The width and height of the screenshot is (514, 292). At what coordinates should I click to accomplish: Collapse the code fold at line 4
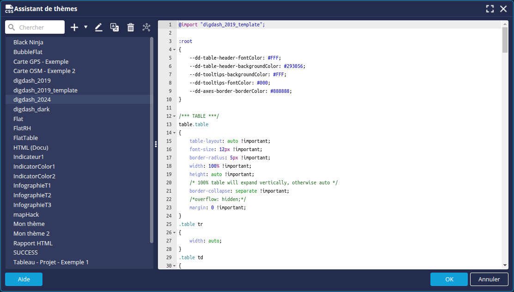[175, 49]
